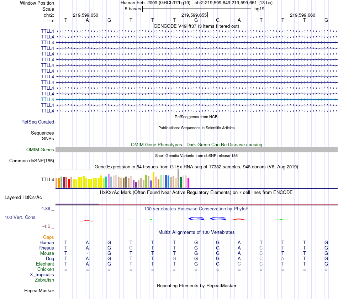Click the '5 bases' scale bar text
The image size is (338, 299).
tap(133, 9)
